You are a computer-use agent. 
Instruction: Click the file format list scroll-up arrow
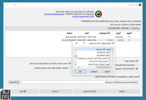[76, 49]
